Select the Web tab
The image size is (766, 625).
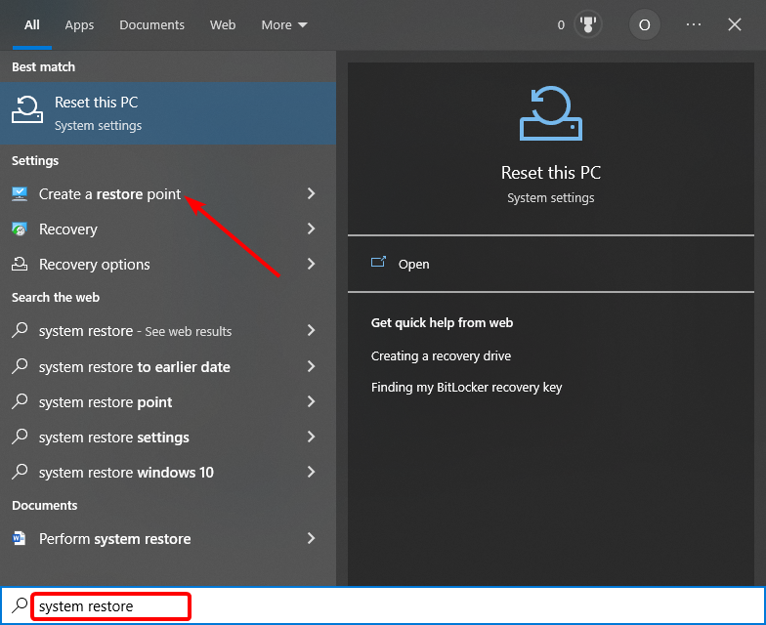click(x=223, y=25)
